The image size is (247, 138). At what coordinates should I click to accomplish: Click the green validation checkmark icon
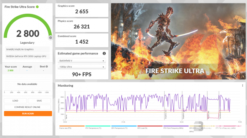pos(37,7)
